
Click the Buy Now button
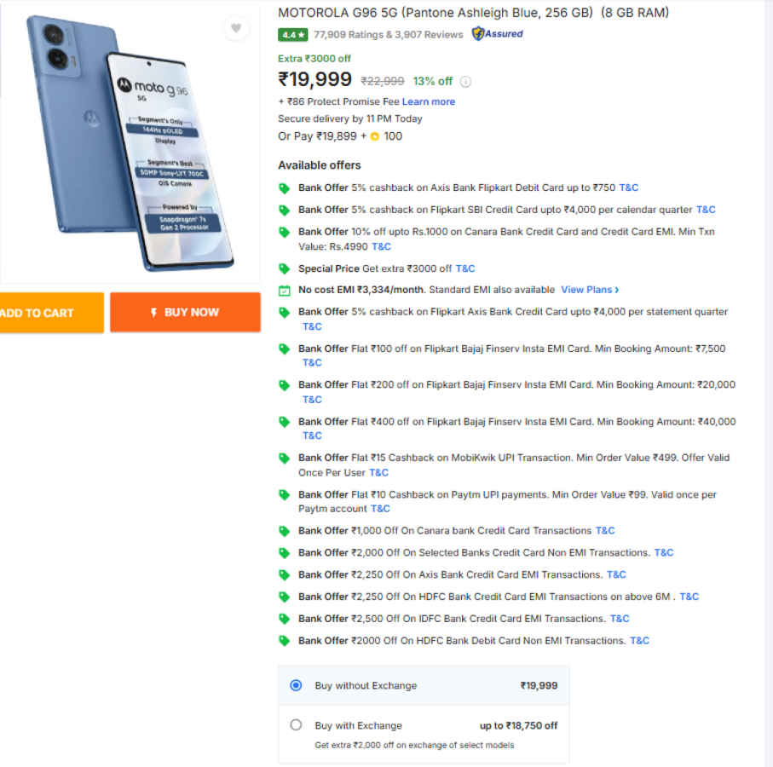click(x=185, y=312)
